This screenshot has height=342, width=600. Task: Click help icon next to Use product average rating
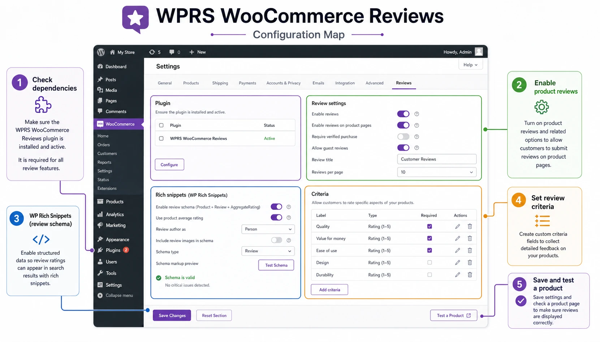(x=289, y=217)
